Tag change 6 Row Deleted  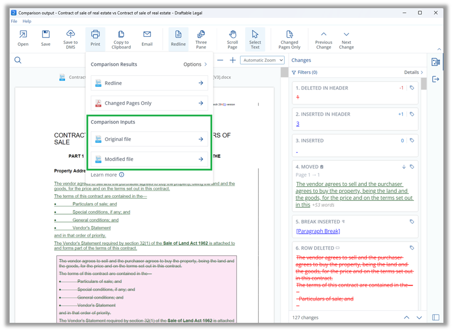pos(412,248)
